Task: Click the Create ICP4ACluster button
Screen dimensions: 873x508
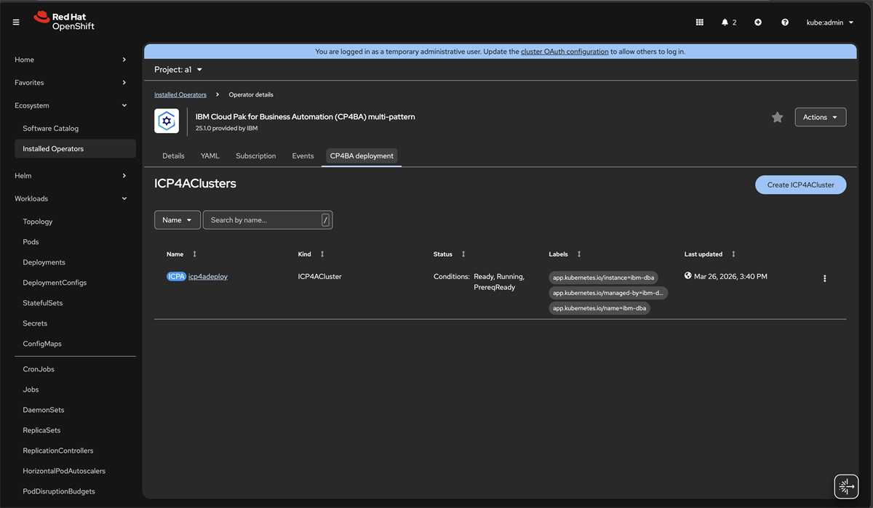Action: 800,185
